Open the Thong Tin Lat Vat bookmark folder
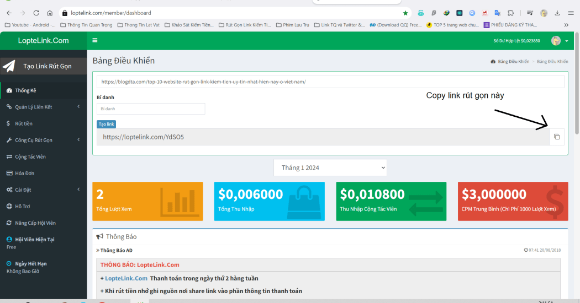This screenshot has width=580, height=303. [139, 25]
